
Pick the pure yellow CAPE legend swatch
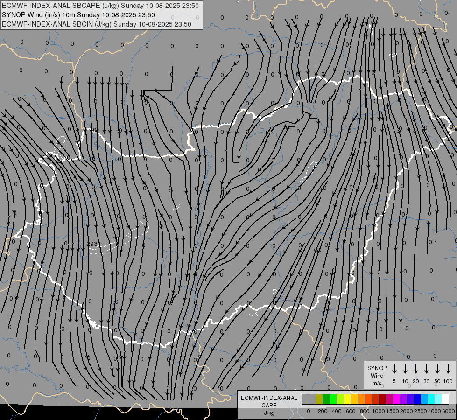click(347, 399)
